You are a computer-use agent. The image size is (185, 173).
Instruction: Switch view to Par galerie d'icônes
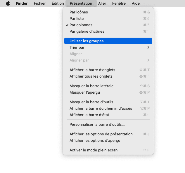pyautogui.click(x=108, y=31)
